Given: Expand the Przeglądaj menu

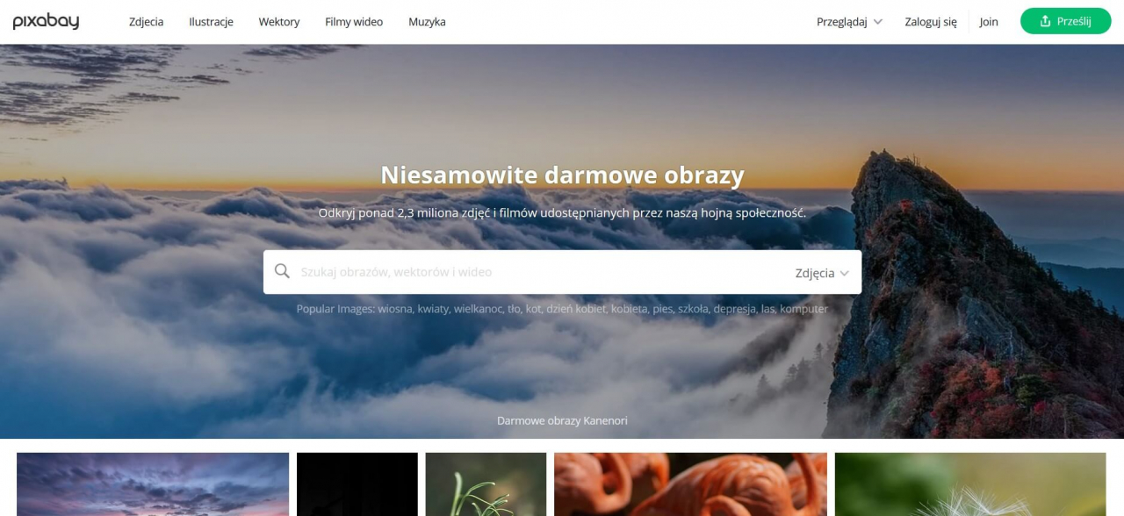Looking at the screenshot, I should [x=848, y=22].
